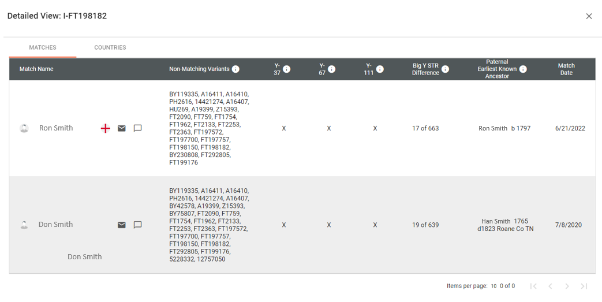Go to the first page of results
Viewport: 602px width, 302px height.
(x=533, y=286)
